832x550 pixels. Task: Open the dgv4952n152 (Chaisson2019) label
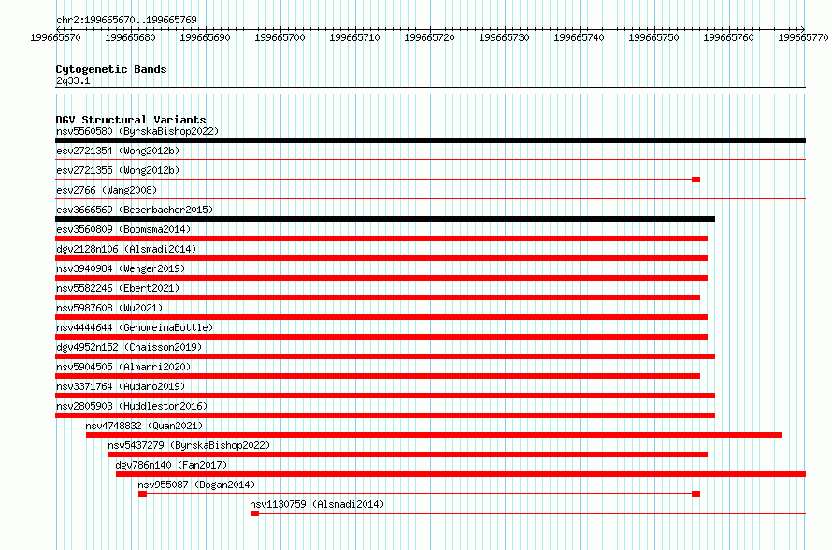(x=129, y=347)
